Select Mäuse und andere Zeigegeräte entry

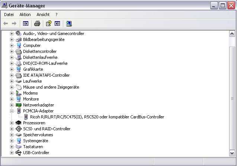(x=51, y=87)
